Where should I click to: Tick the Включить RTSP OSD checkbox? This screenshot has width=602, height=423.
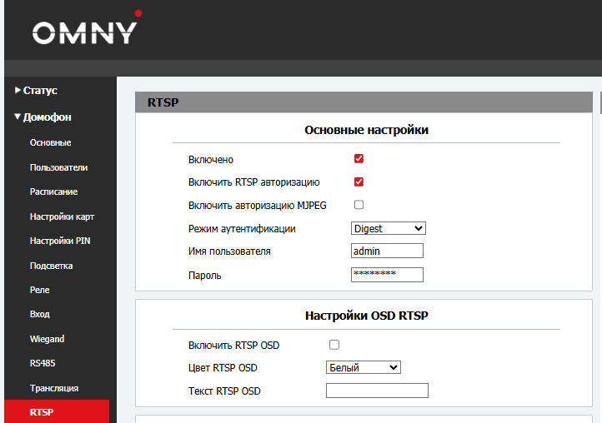pos(334,345)
